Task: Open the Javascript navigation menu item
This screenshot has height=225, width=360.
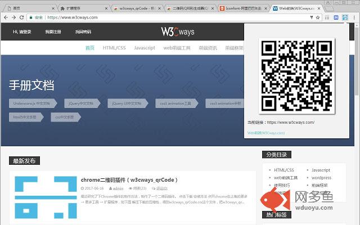Action: coord(145,48)
